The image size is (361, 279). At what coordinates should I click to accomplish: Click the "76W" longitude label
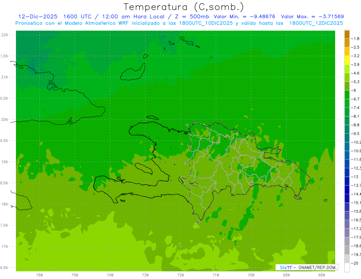pos(39,275)
